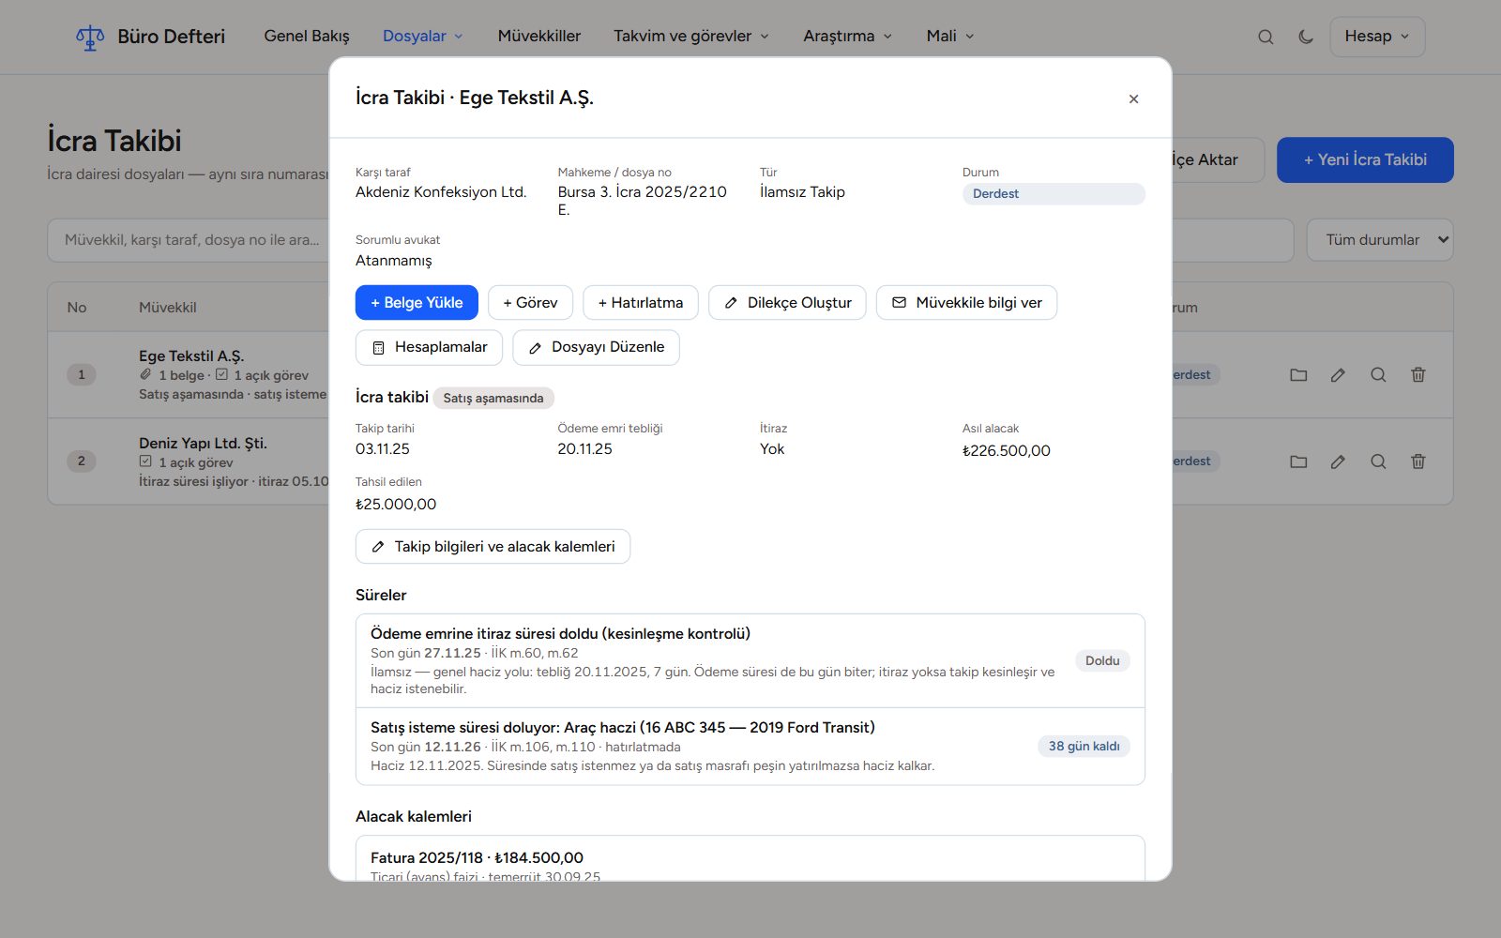The image size is (1501, 938).
Task: Toggle dark mode moon icon
Action: (1306, 37)
